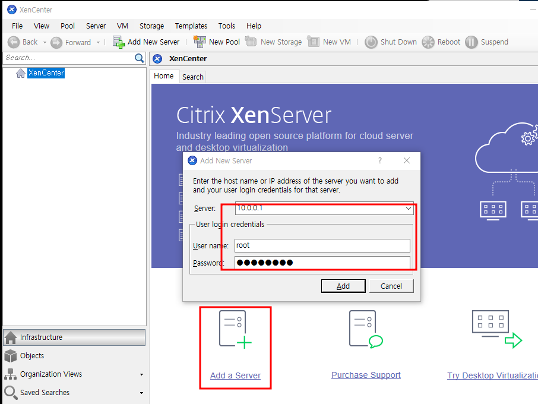Screen dimensions: 538x404
Task: Click the XenCenter logo in title bar
Action: pos(12,10)
